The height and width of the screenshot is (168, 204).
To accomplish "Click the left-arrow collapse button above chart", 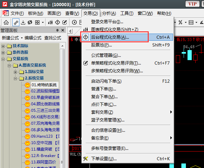I will click(70, 31).
